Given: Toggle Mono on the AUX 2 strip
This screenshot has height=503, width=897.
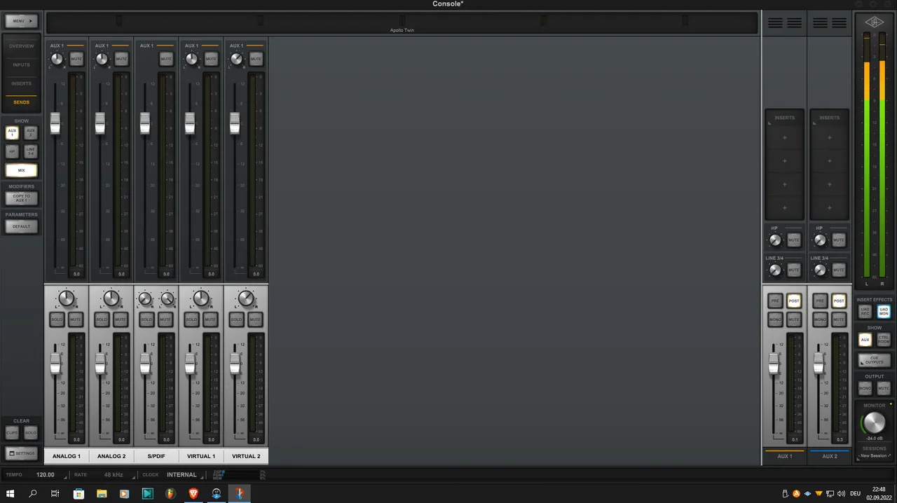Looking at the screenshot, I should point(820,320).
